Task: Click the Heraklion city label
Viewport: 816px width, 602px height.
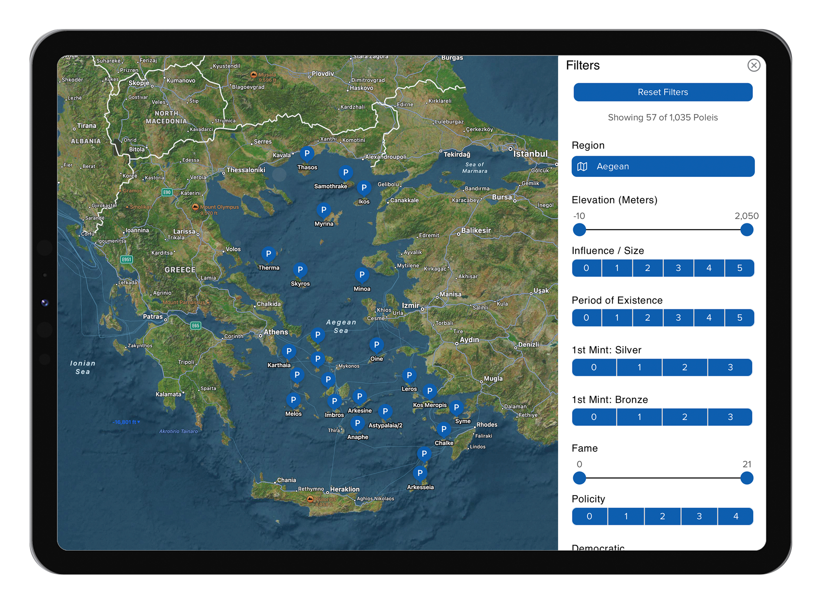Action: [345, 490]
